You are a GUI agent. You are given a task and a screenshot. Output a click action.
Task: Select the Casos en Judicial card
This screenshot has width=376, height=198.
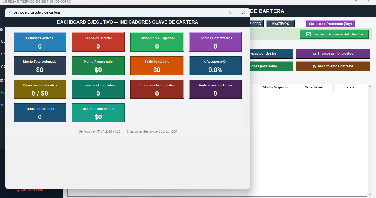click(98, 42)
